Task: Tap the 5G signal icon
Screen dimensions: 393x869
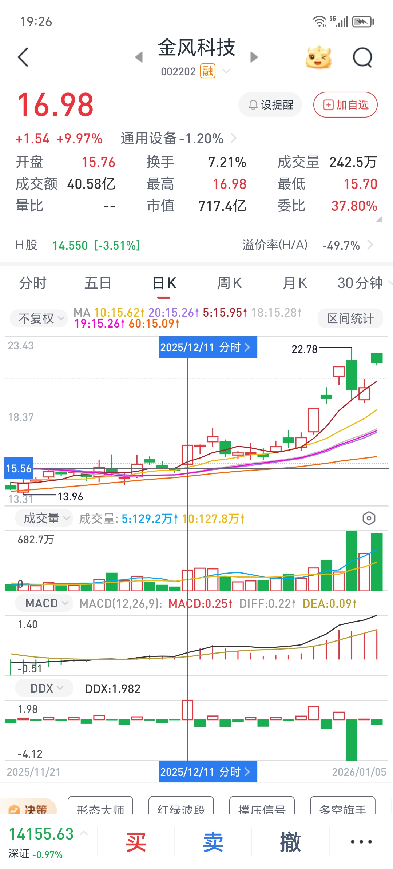Action: coord(339,21)
